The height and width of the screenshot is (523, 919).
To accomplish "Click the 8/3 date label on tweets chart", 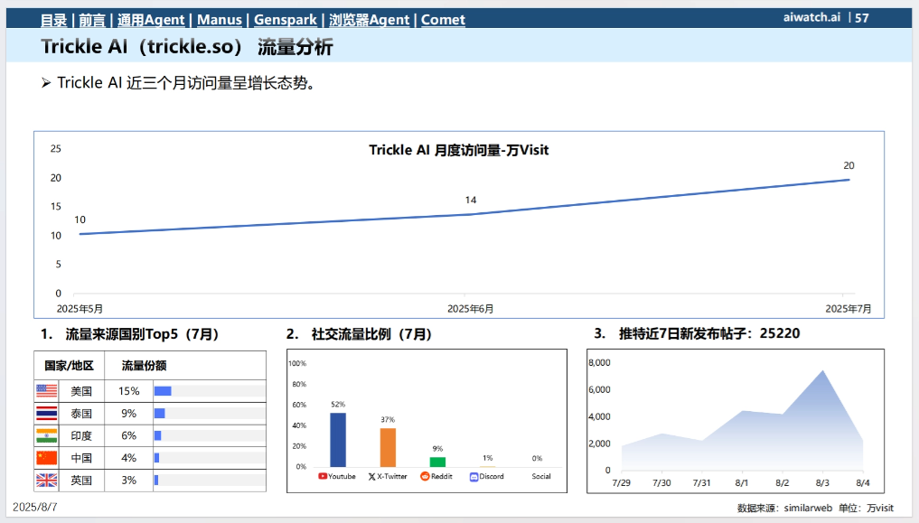I will [822, 482].
